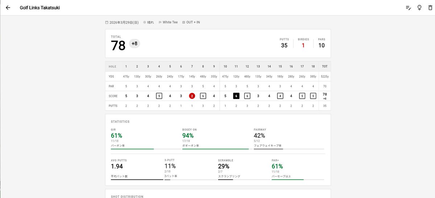Click the boxed bogey 6 on hole 8
Screen dimensions: 435x198
(x=203, y=96)
